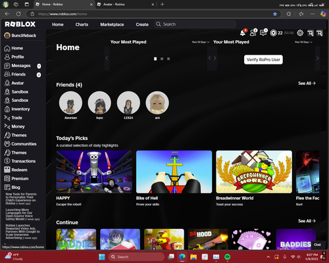Open Messages in the sidebar
This screenshot has width=329, height=263.
(18, 66)
